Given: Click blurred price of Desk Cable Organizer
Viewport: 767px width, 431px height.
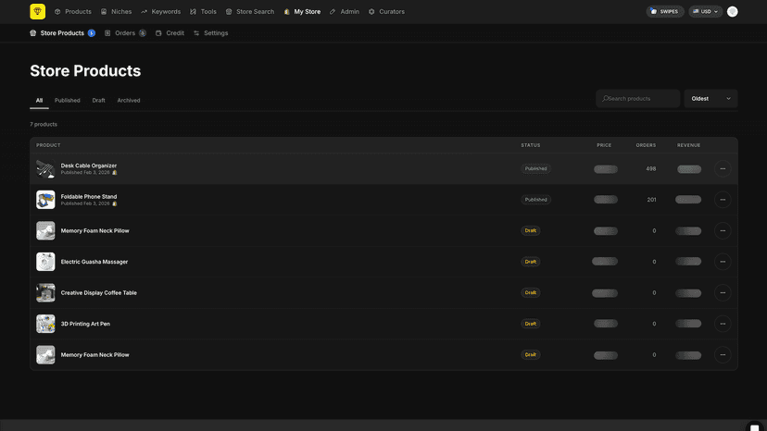Looking at the screenshot, I should click(x=606, y=169).
